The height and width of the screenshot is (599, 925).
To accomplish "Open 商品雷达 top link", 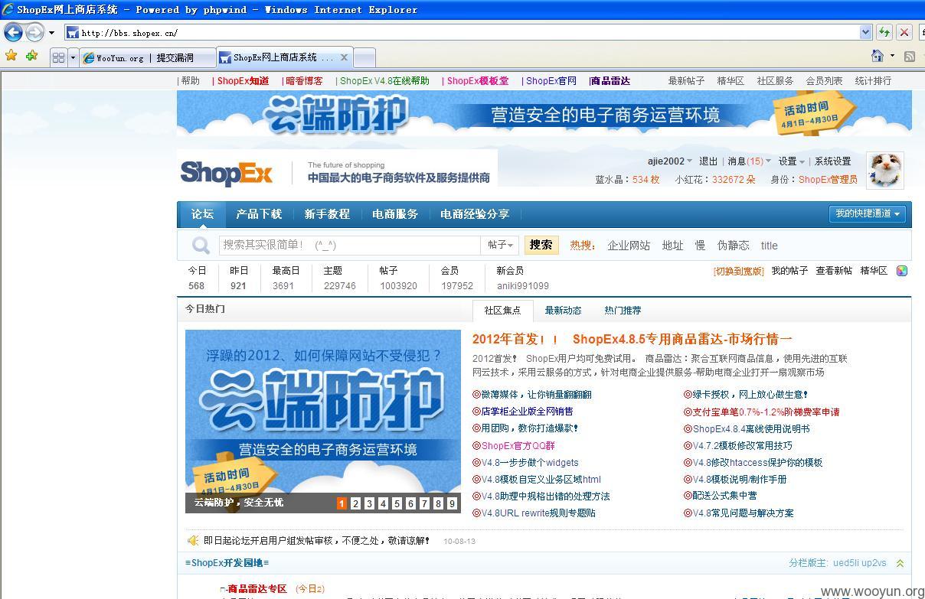I will click(611, 80).
